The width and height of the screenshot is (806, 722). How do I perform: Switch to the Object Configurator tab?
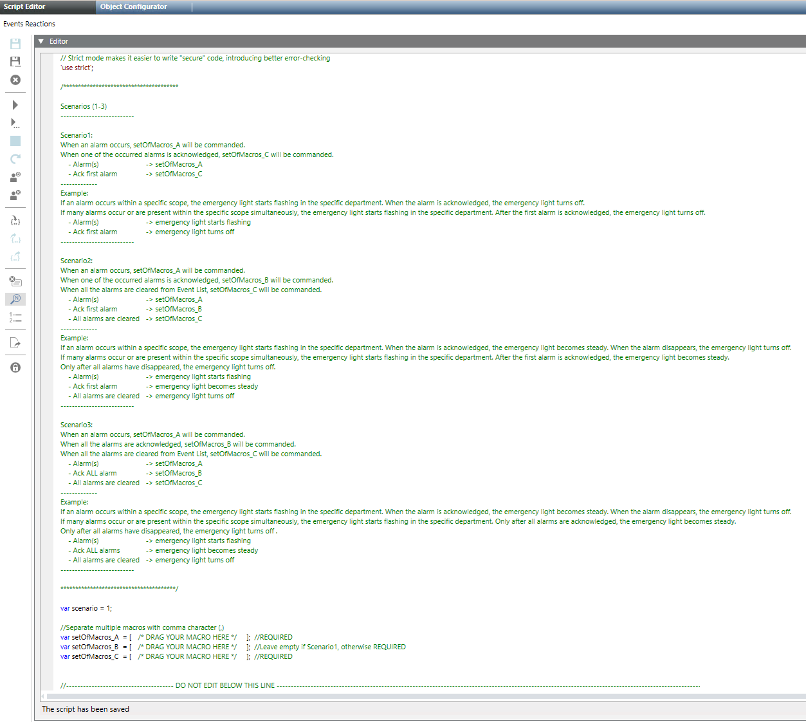[x=133, y=6]
